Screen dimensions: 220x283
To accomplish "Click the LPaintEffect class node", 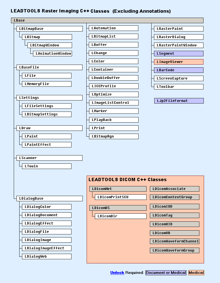I will tap(47, 145).
